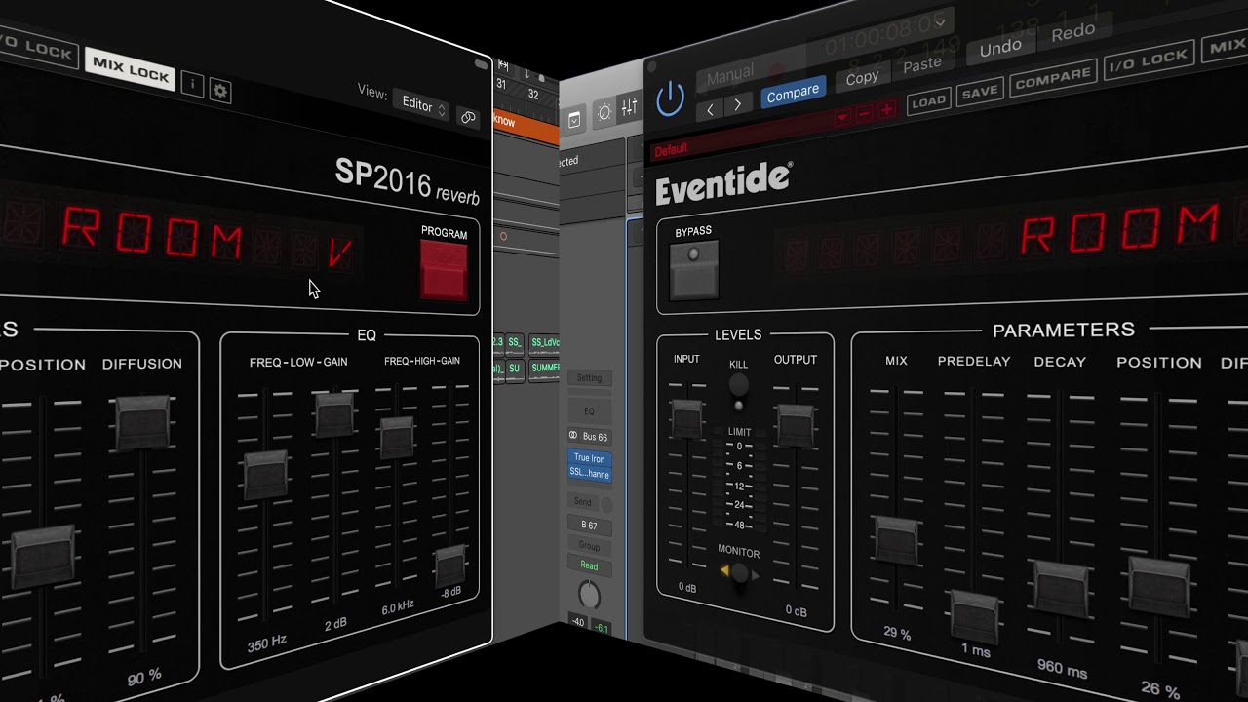Click the pan knob in channel strip
The image size is (1248, 702).
point(589,595)
